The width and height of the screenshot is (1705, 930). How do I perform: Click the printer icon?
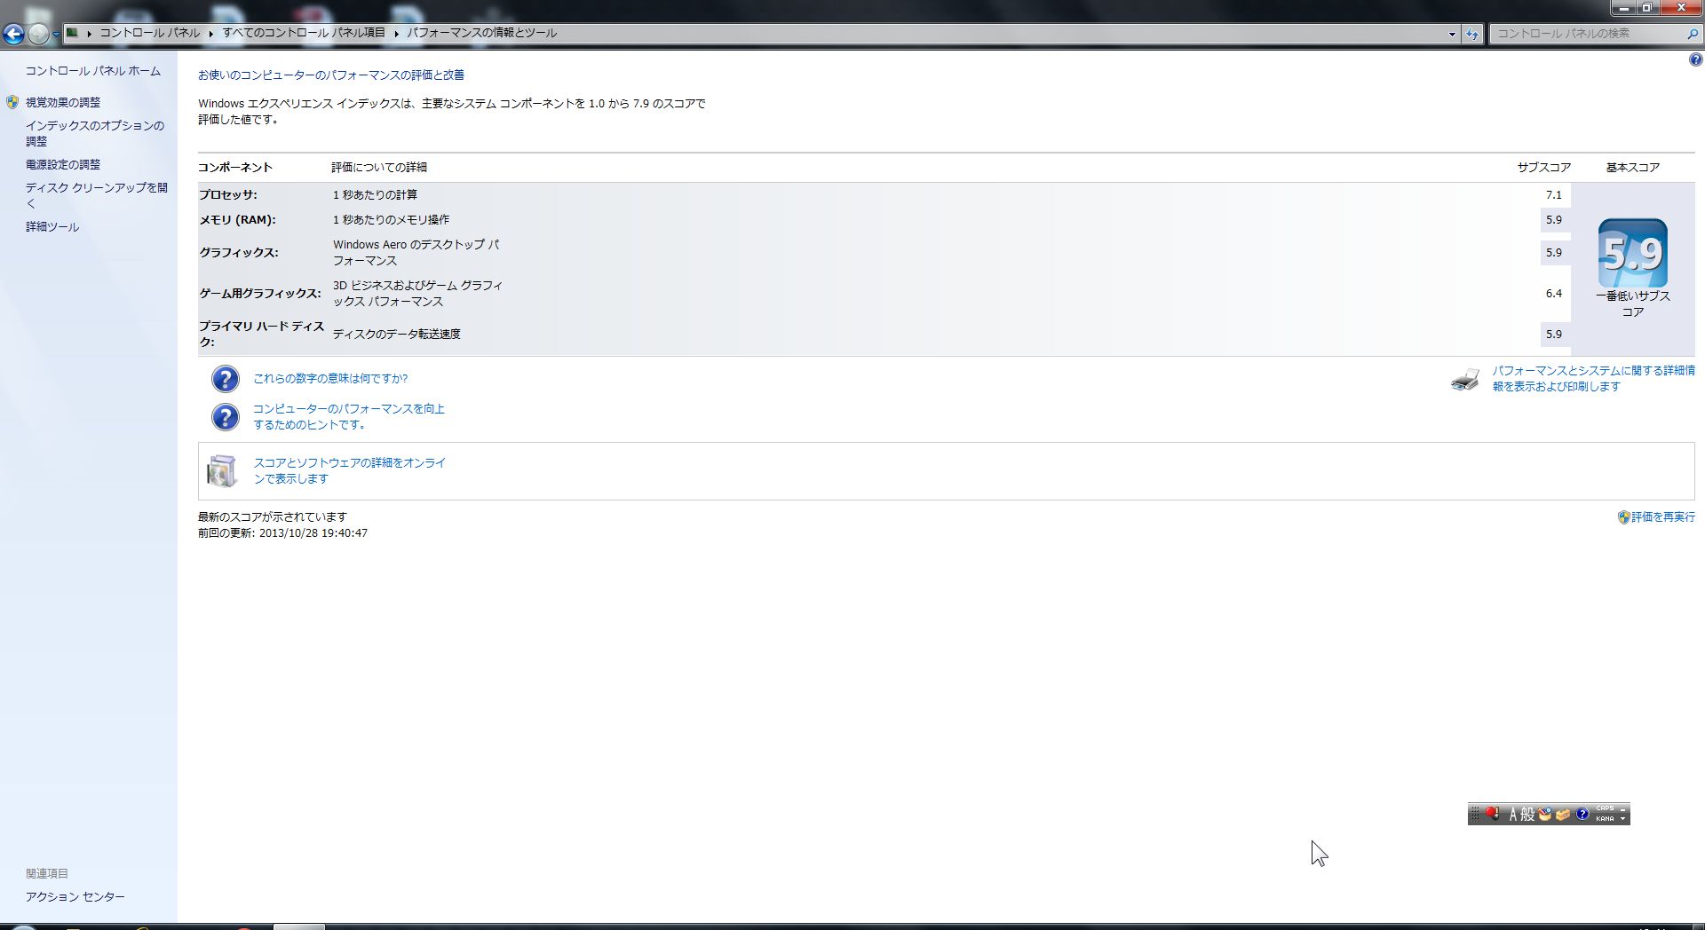point(1465,379)
